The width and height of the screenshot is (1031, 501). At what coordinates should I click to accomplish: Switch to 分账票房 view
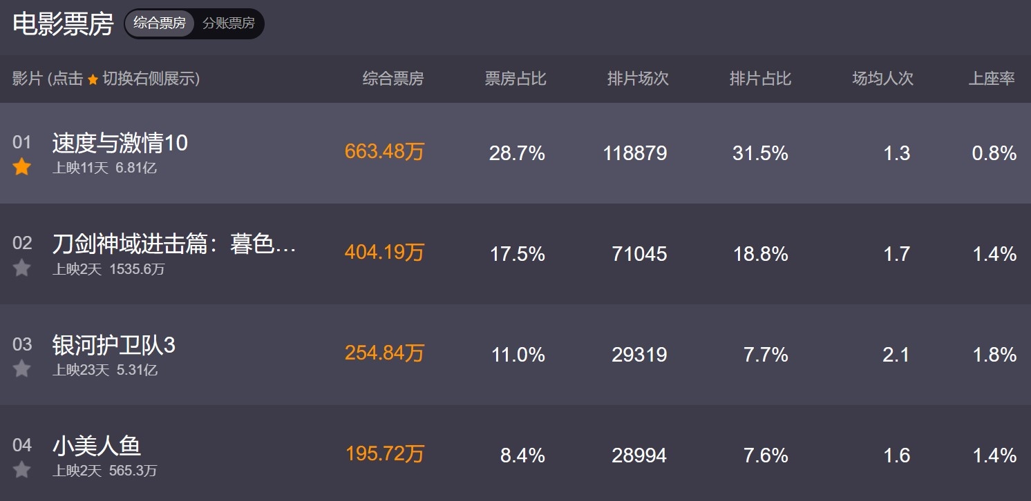click(x=228, y=23)
